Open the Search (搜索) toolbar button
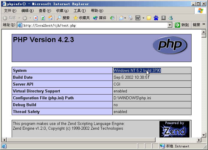Viewport: 208px width, 150px height. [x=63, y=18]
